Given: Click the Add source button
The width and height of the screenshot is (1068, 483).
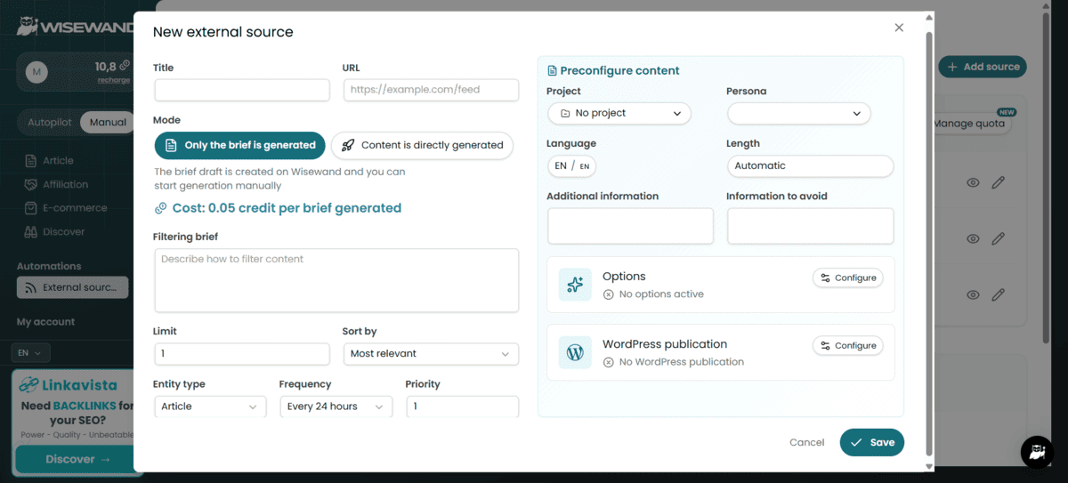Looking at the screenshot, I should pyautogui.click(x=983, y=67).
